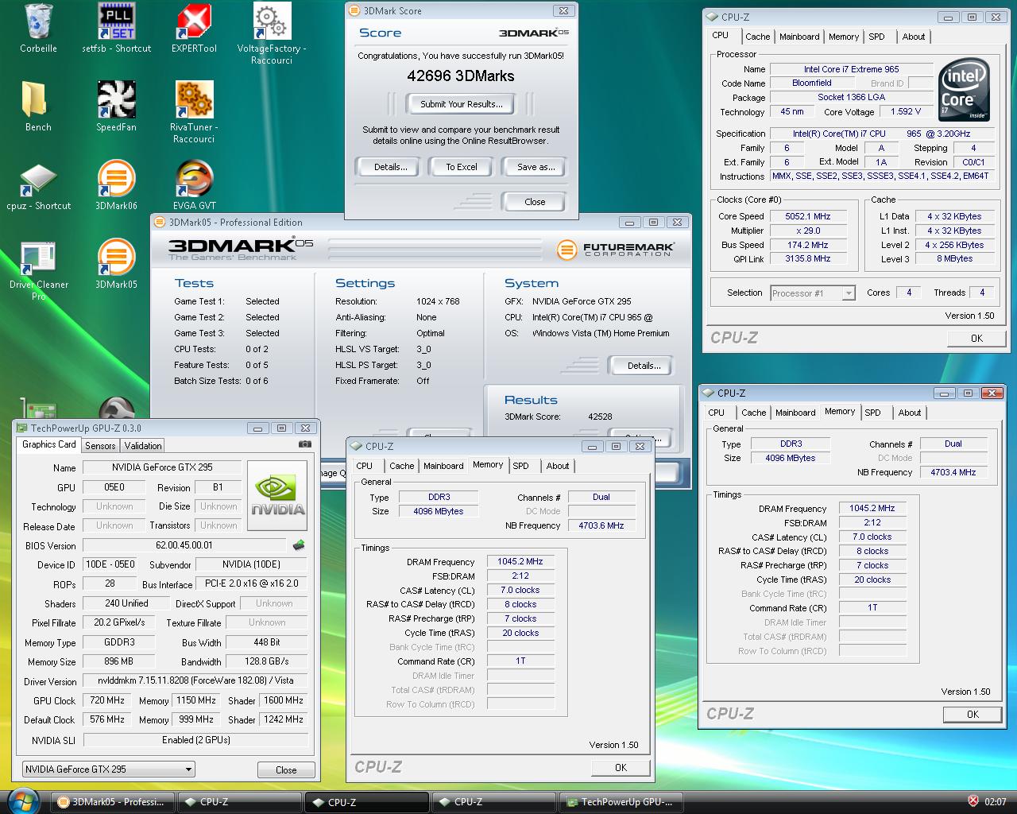
Task: Open Mainboard tab in top-right CPU-Z
Action: point(799,37)
